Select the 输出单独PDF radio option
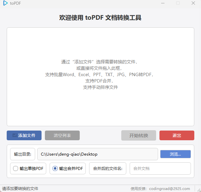 [x=16, y=169]
